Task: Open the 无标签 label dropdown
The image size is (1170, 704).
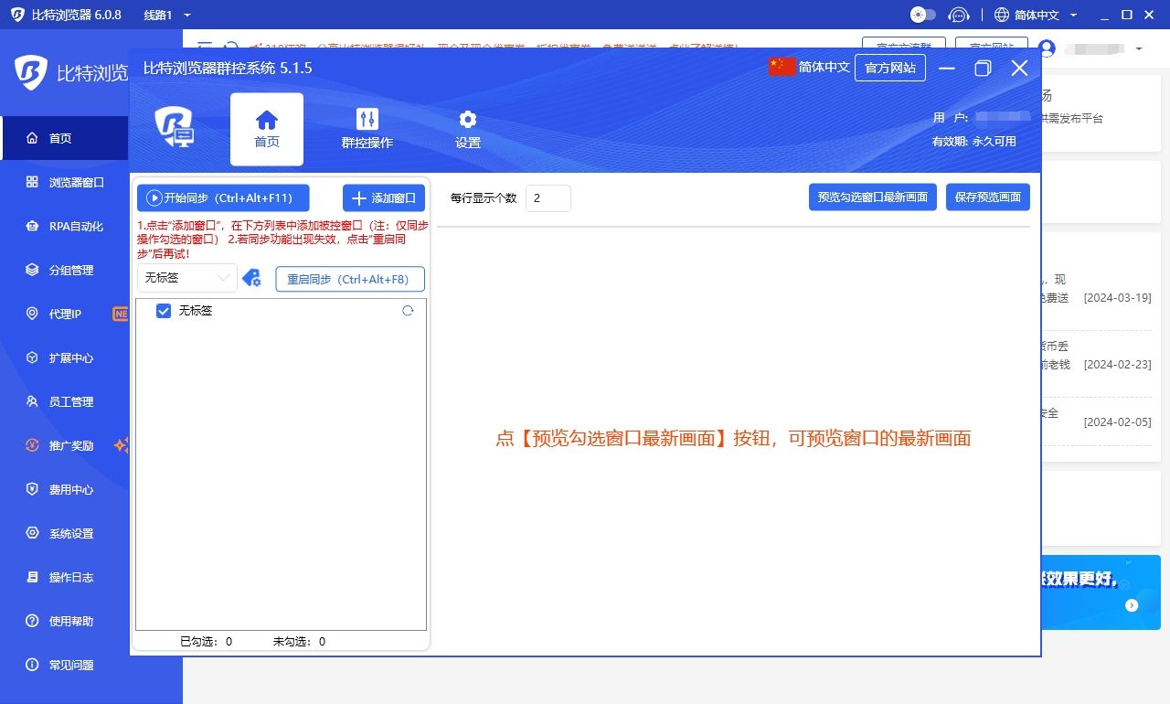Action: pyautogui.click(x=186, y=277)
